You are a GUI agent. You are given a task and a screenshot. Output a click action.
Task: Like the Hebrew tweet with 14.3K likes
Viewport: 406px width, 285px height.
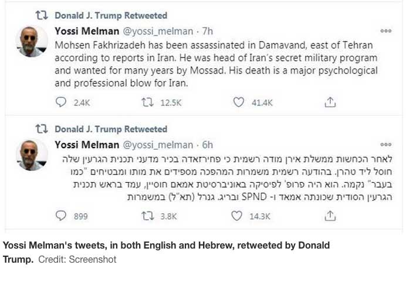click(x=236, y=216)
